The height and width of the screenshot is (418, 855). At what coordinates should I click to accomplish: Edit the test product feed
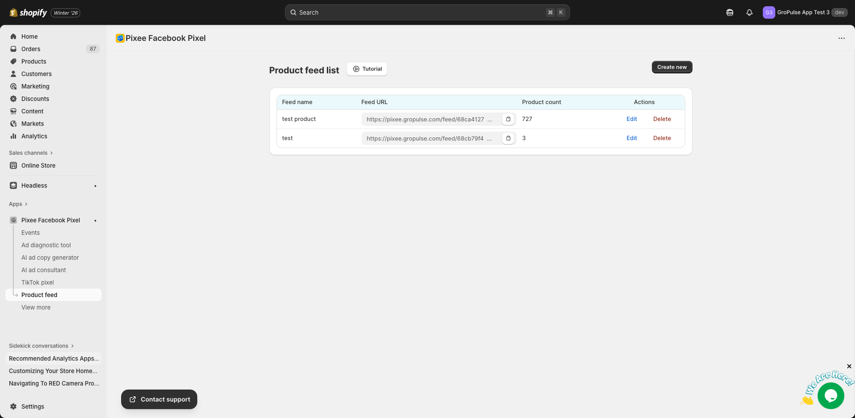coord(631,119)
